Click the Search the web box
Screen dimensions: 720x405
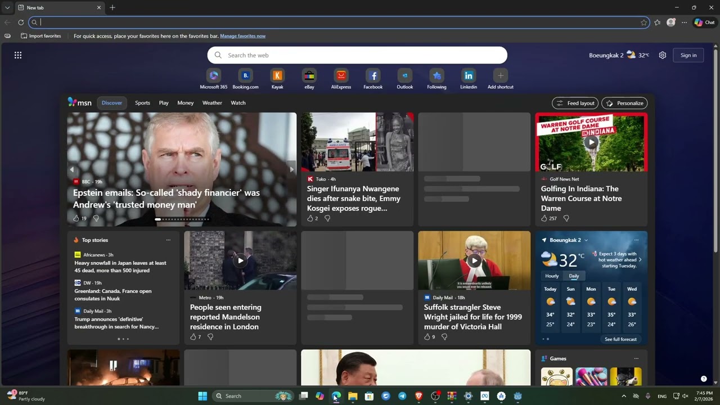pos(357,55)
